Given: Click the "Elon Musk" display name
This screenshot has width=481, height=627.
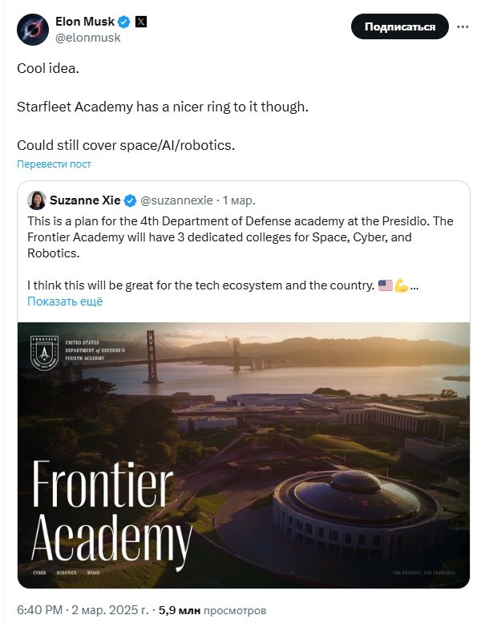Looking at the screenshot, I should [83, 22].
